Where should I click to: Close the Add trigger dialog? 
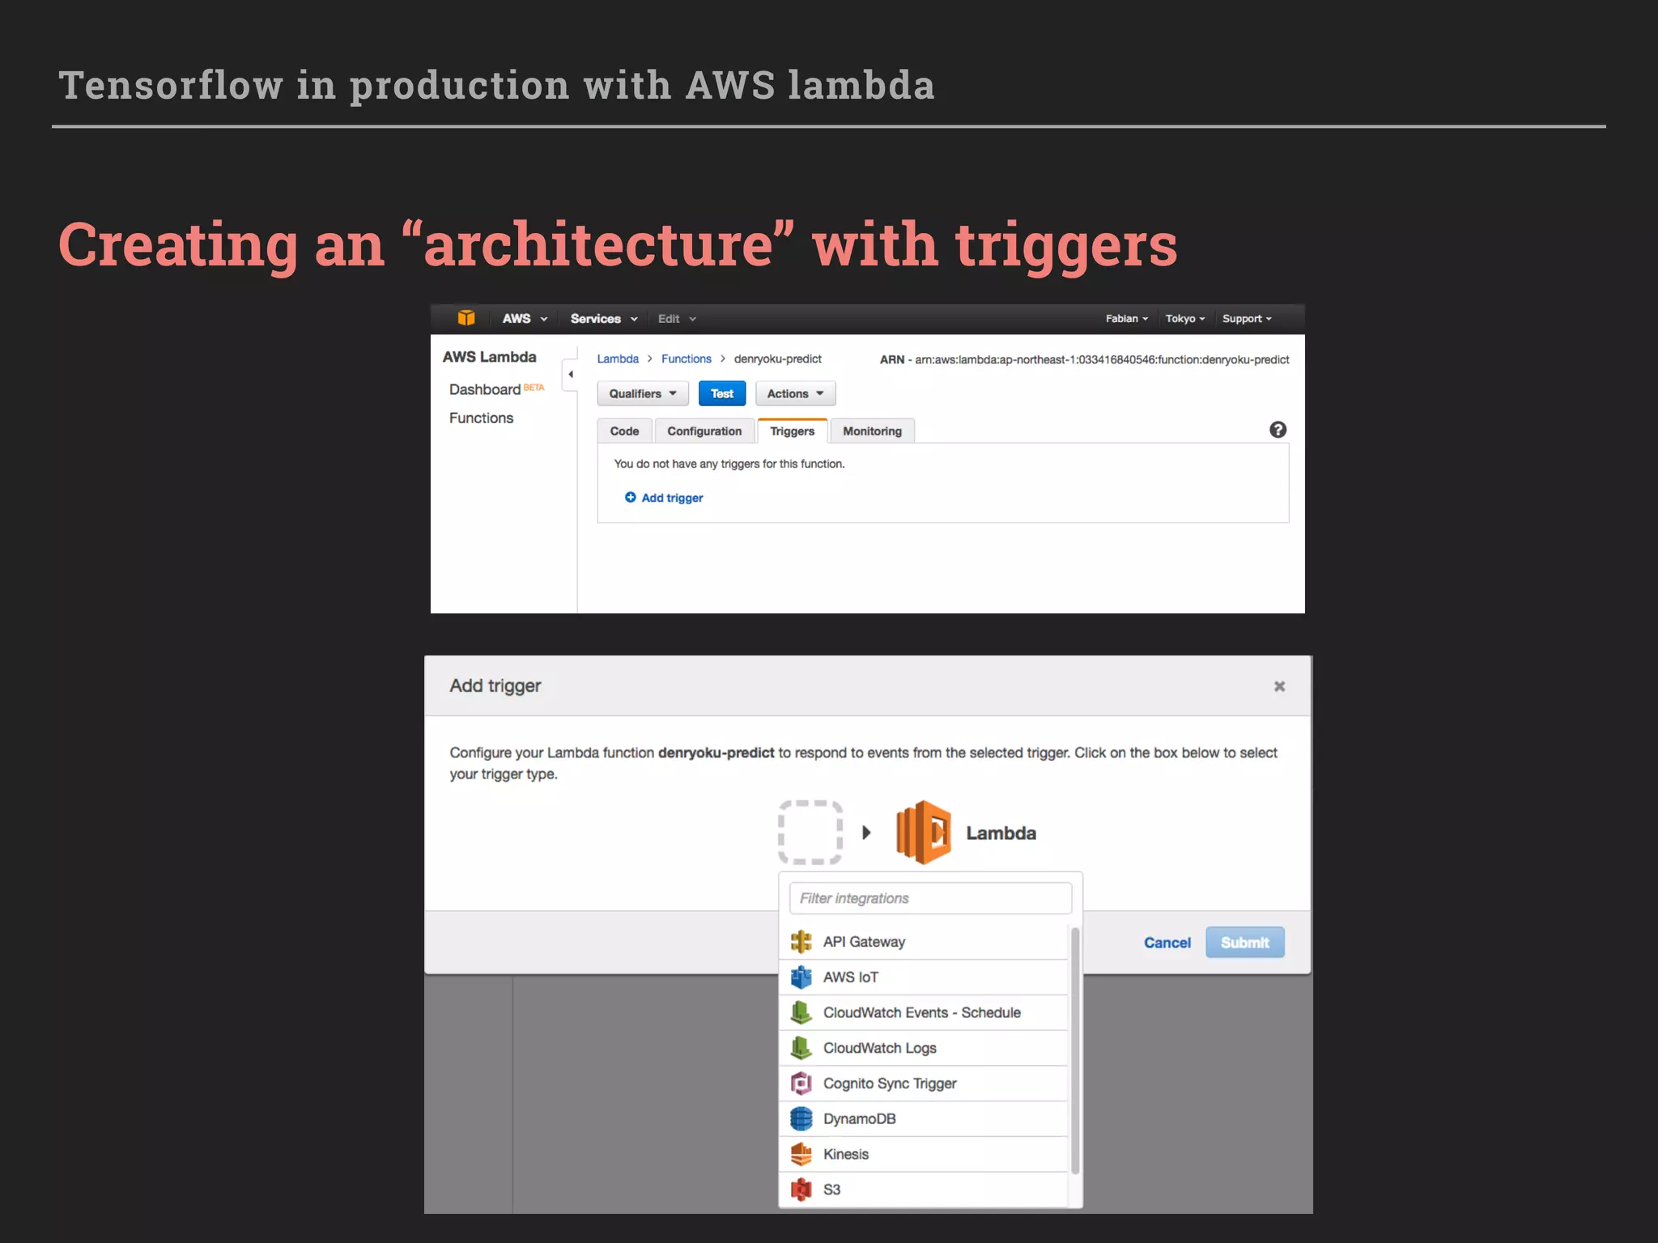(x=1279, y=686)
